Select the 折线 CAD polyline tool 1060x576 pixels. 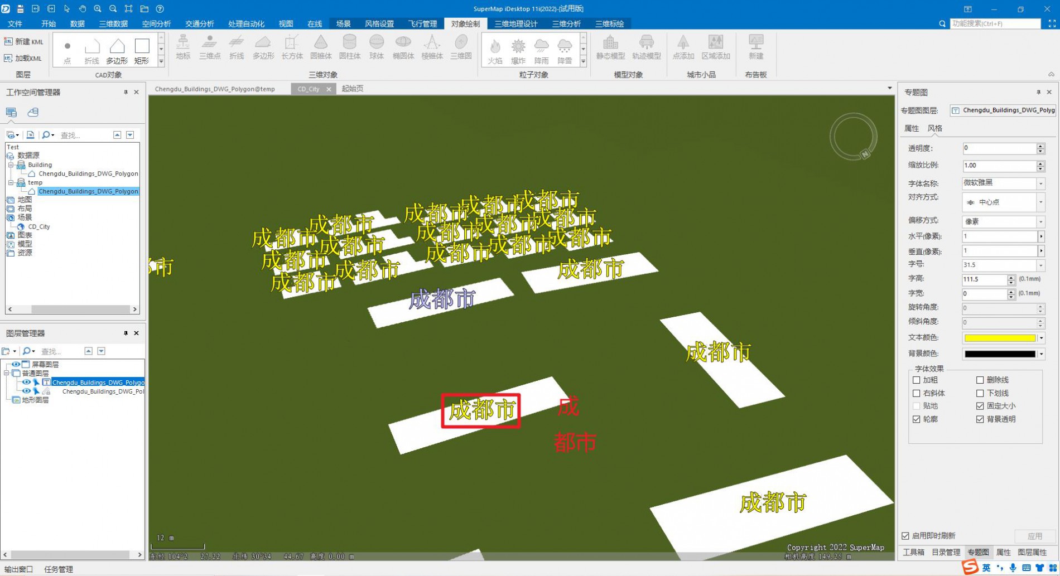[91, 50]
